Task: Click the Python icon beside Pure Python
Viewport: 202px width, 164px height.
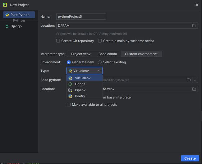Action: 7,15
